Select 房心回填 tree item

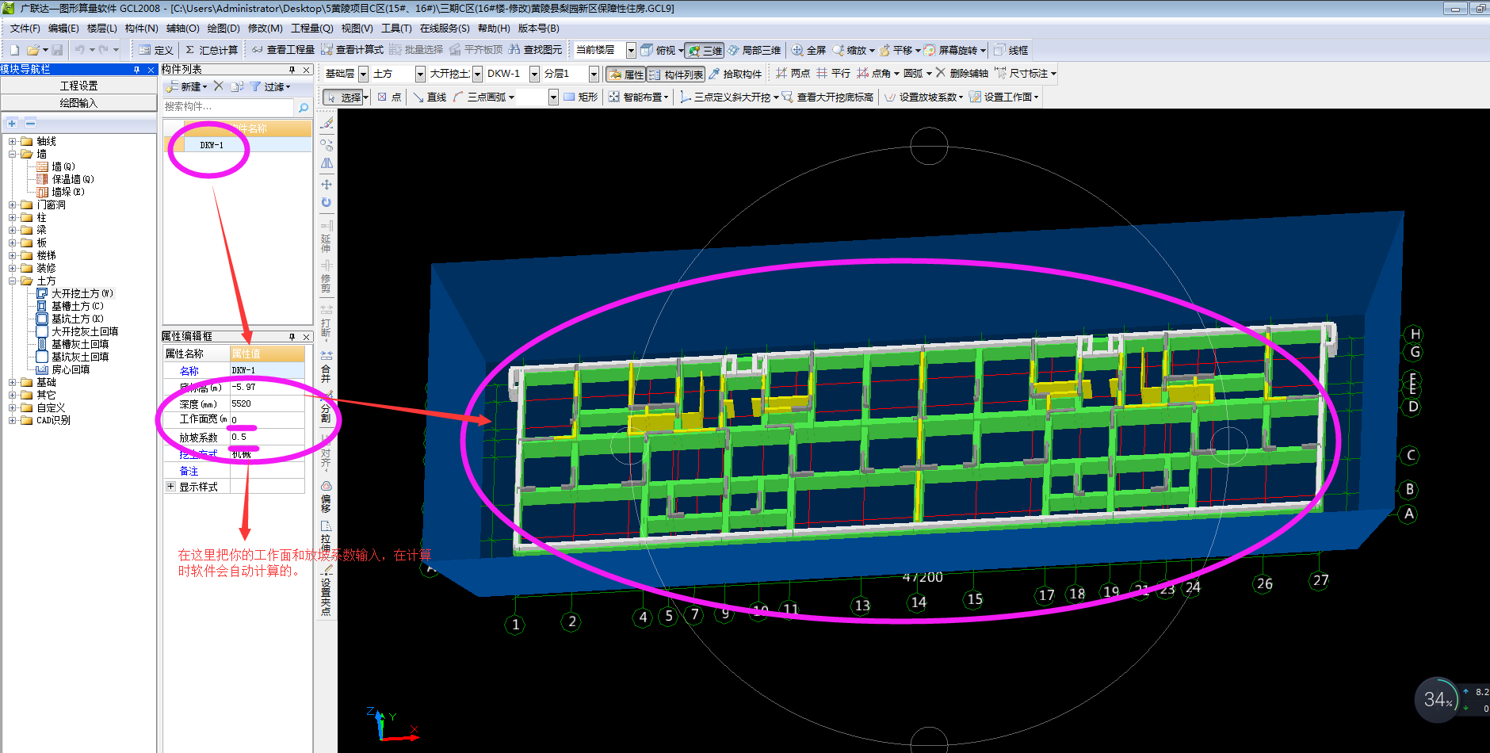(x=63, y=369)
